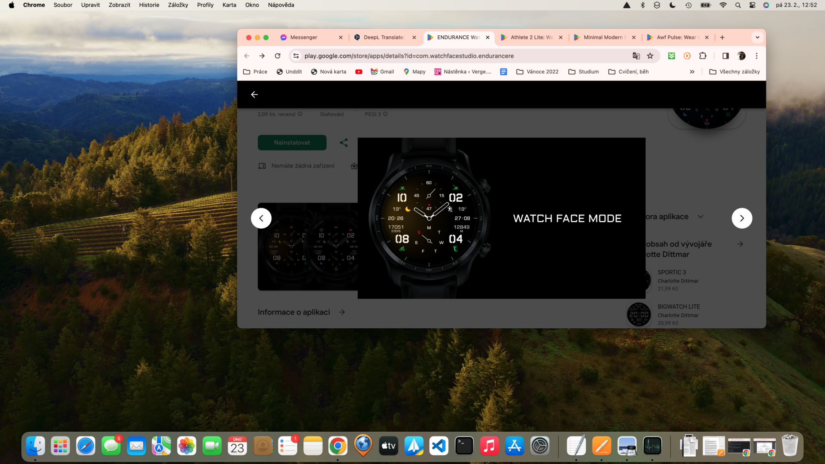
Task: Click the address bar URL
Action: point(409,56)
